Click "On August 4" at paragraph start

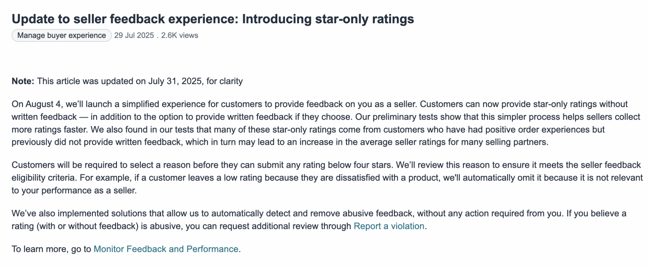coord(36,104)
